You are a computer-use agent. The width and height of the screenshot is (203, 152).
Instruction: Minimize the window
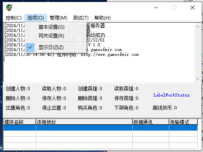(156, 8)
